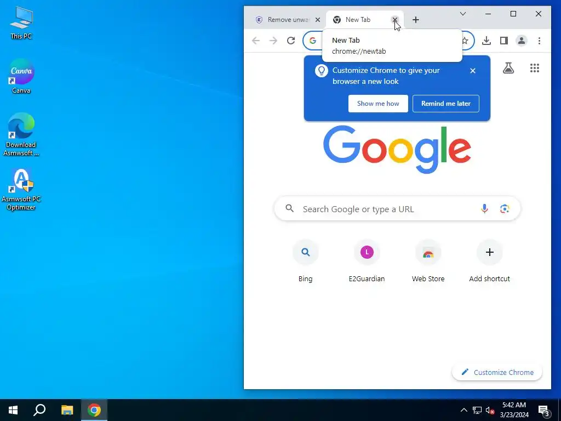Close the Remove unwanted tab
Viewport: 561px width, 421px height.
click(x=318, y=20)
